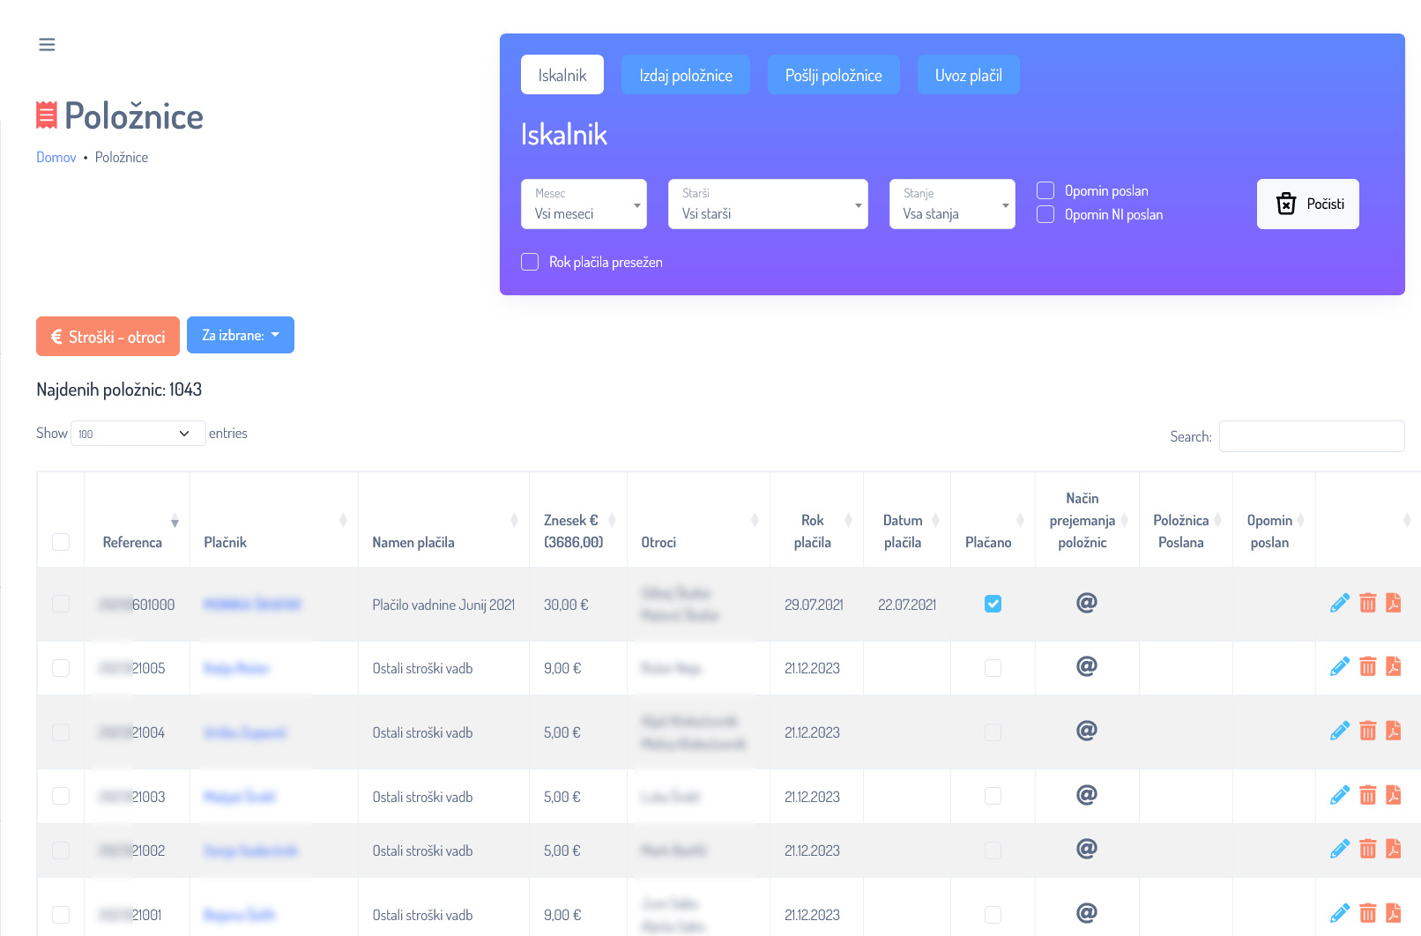Click the Počisti button
This screenshot has width=1421, height=936.
click(x=1307, y=204)
